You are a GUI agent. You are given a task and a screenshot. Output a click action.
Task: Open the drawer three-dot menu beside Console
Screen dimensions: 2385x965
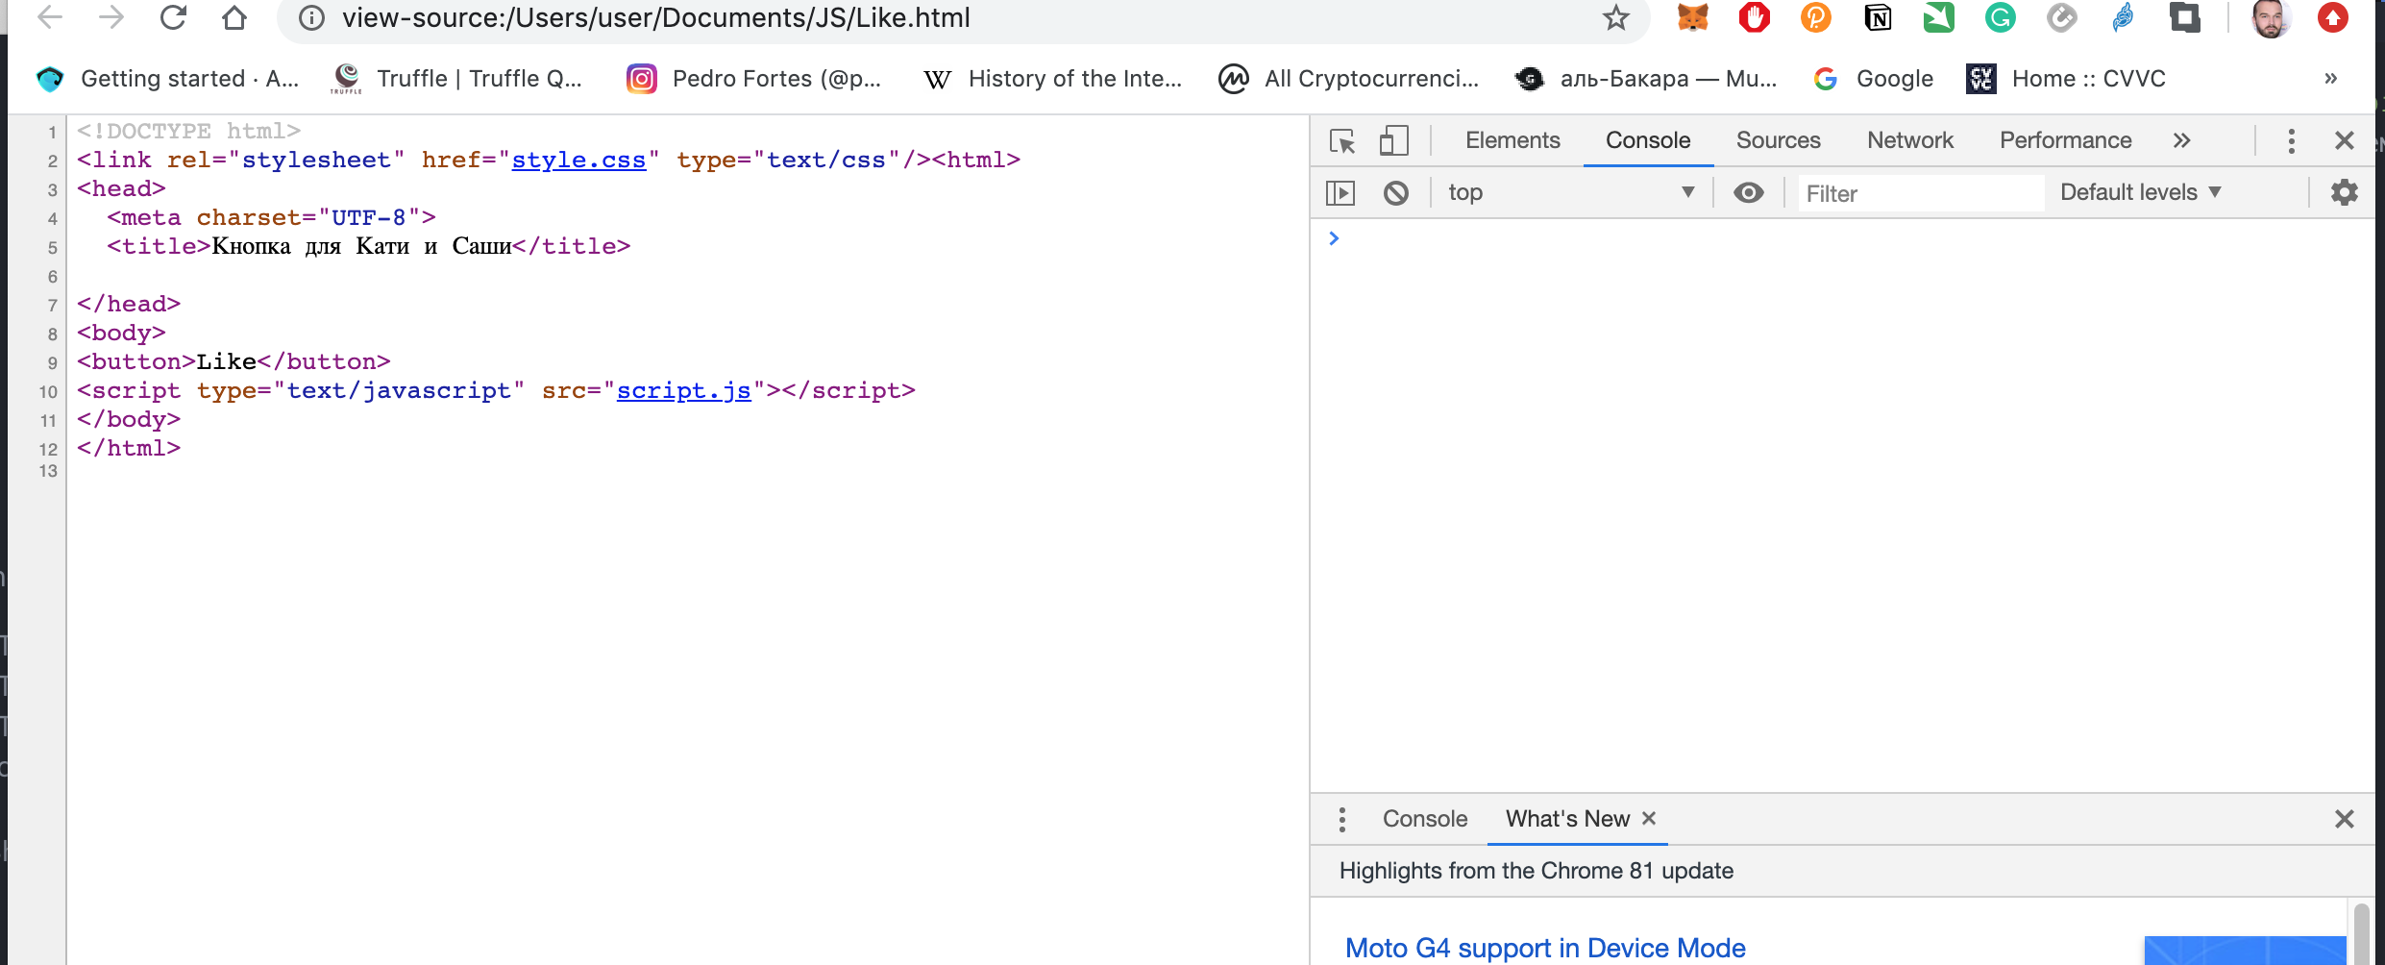coord(1342,820)
